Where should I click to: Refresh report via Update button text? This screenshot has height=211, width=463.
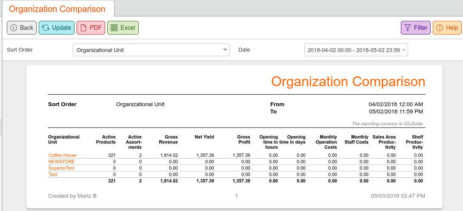[x=61, y=28]
